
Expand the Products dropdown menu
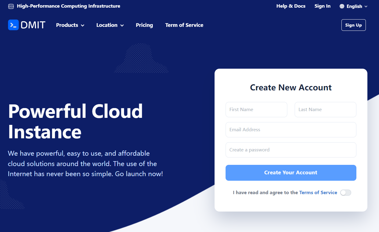[x=70, y=25]
